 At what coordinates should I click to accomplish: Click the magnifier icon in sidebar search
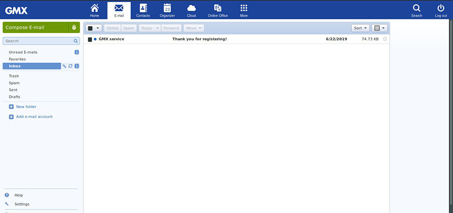point(76,41)
